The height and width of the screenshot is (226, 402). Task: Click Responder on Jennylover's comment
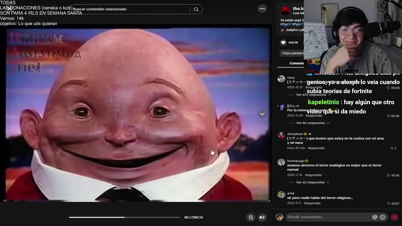tap(316, 148)
